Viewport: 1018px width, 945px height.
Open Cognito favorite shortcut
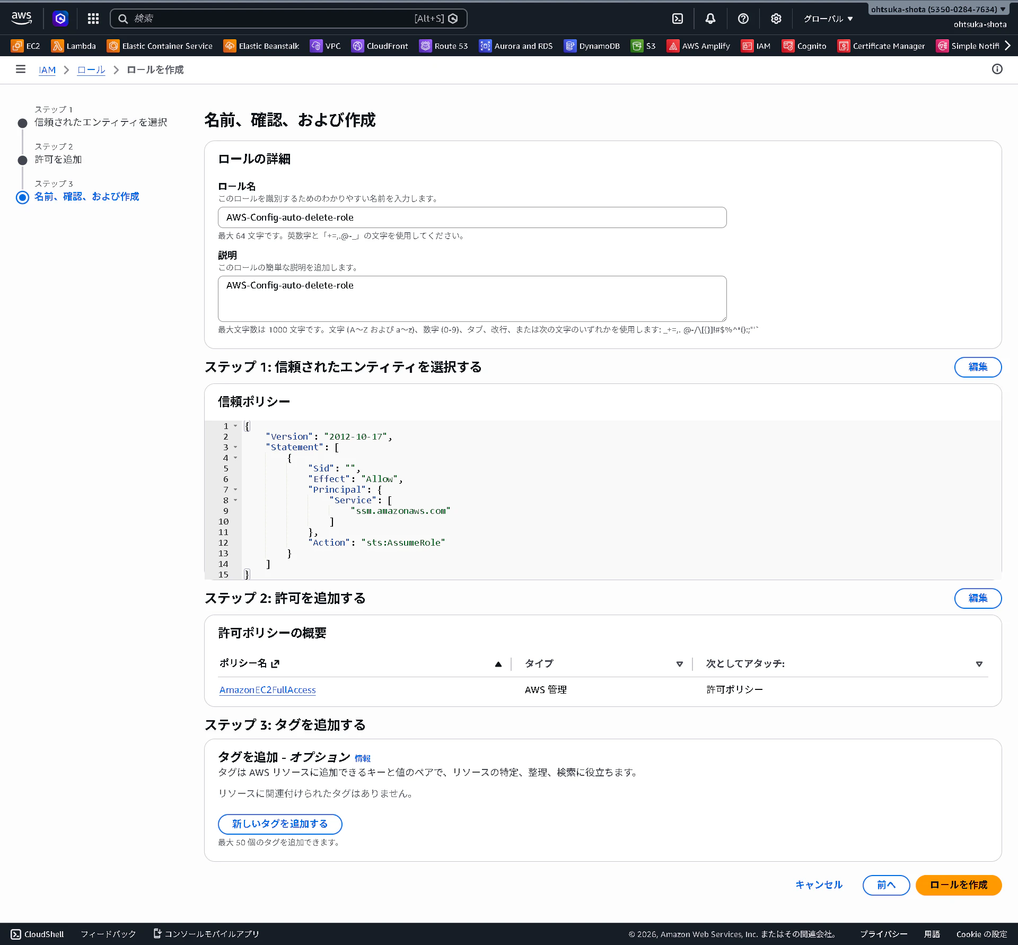coord(804,46)
